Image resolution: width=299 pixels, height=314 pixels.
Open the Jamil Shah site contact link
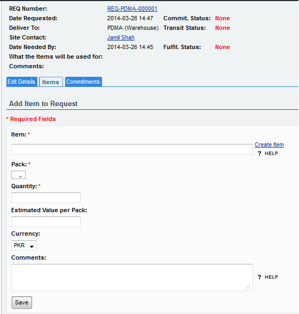coord(121,37)
